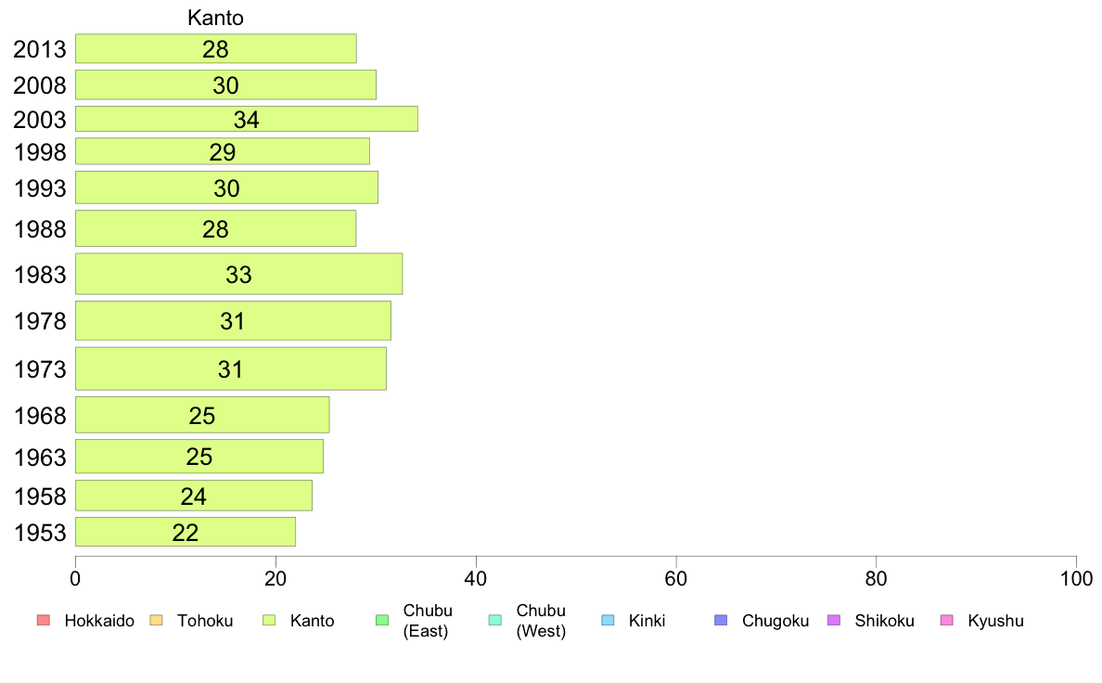Image resolution: width=1102 pixels, height=683 pixels.
Task: Click the Kanto yellow-green legend swatch
Action: pyautogui.click(x=269, y=620)
